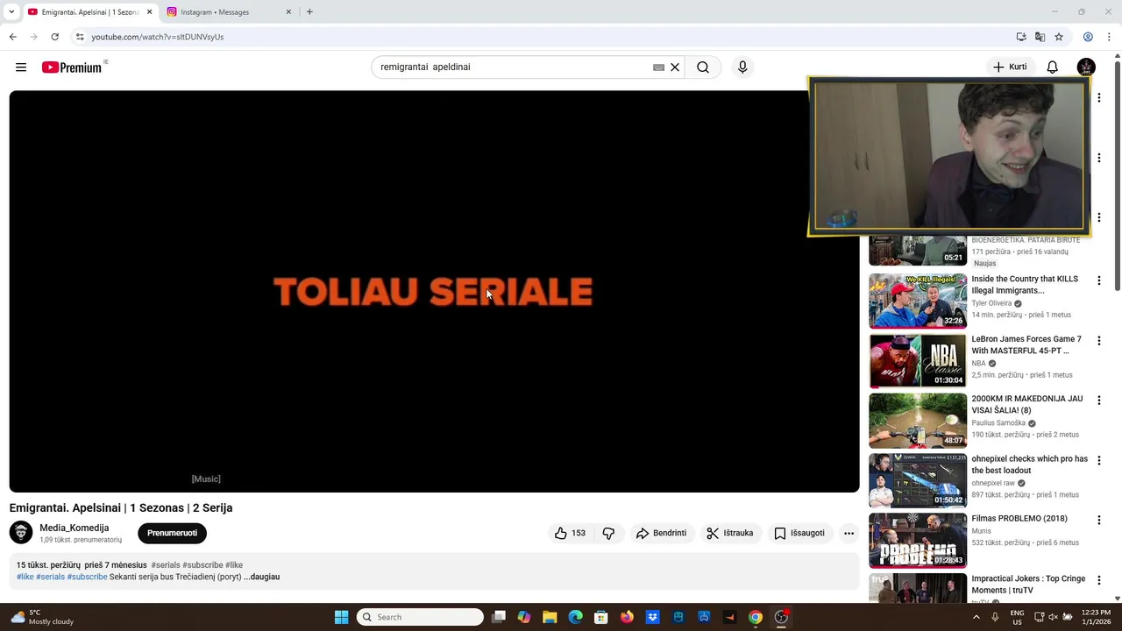Open Windows Start menu
This screenshot has width=1122, height=631.
pyautogui.click(x=341, y=617)
